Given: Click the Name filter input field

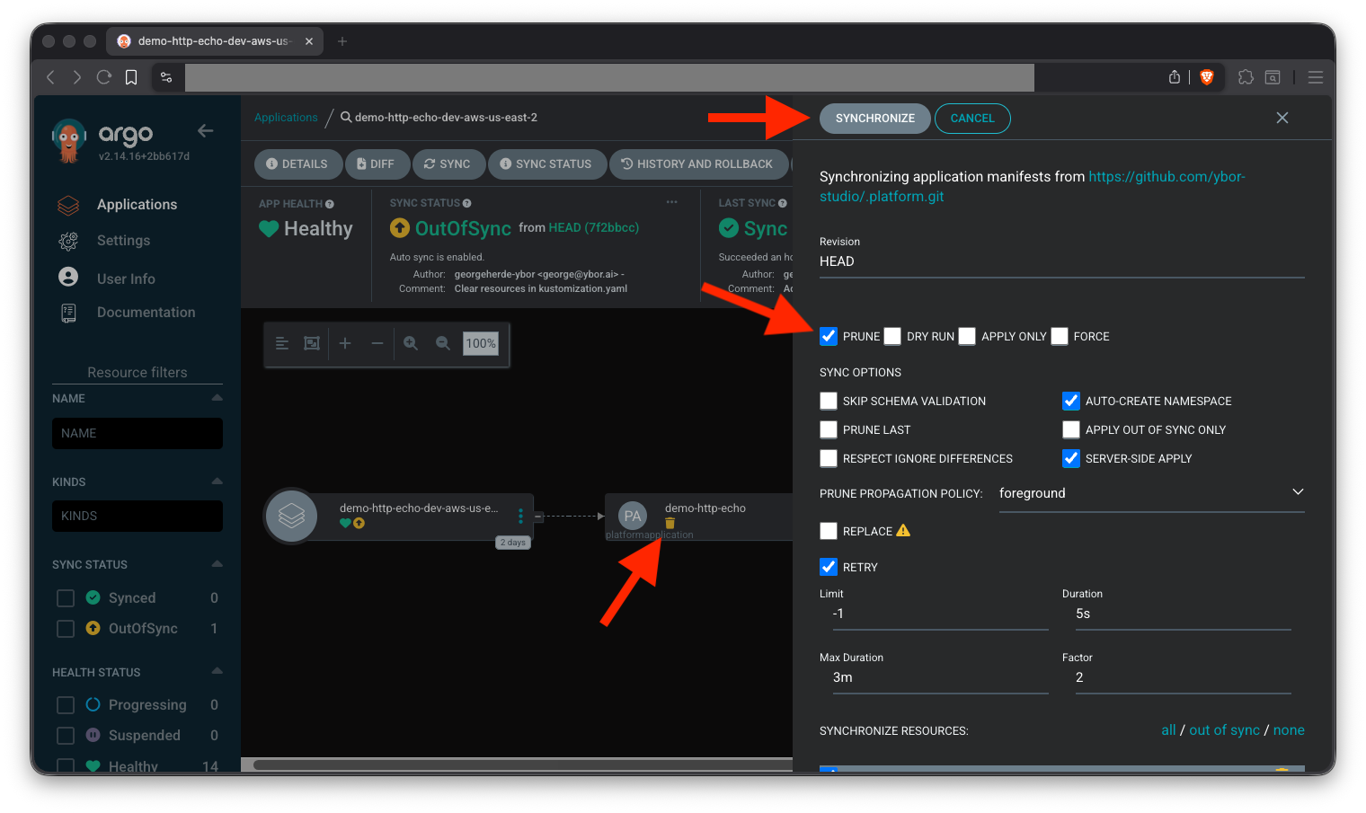Looking at the screenshot, I should point(137,433).
